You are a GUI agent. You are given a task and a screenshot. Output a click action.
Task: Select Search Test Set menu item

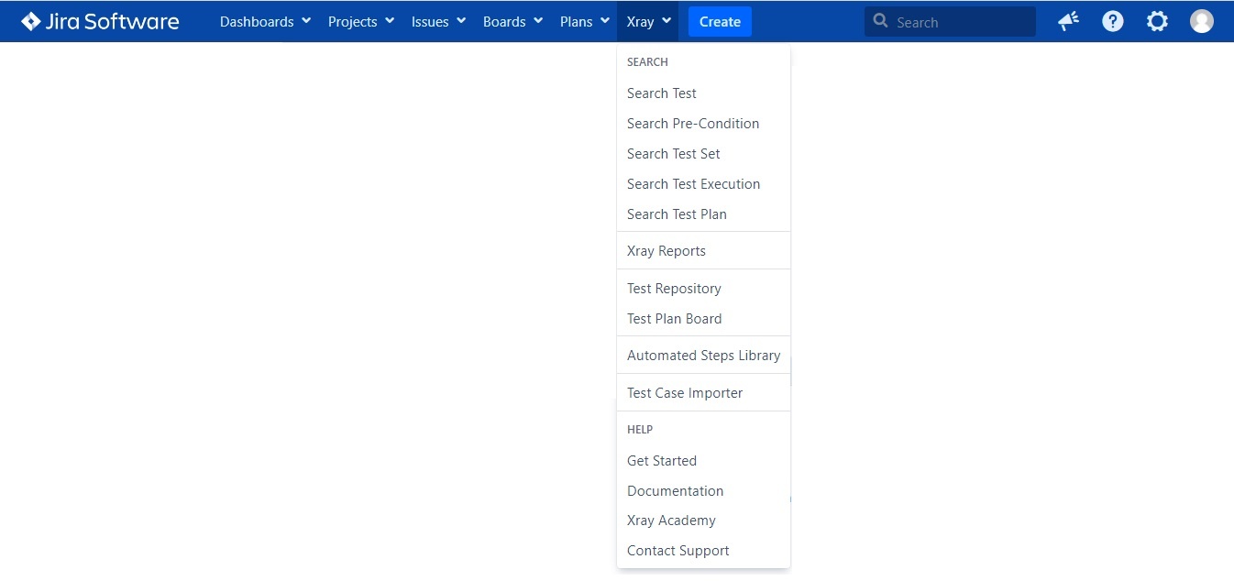[x=703, y=154]
